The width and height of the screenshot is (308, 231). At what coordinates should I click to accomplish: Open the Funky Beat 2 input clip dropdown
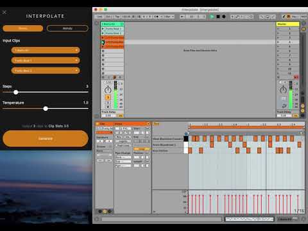click(x=46, y=71)
